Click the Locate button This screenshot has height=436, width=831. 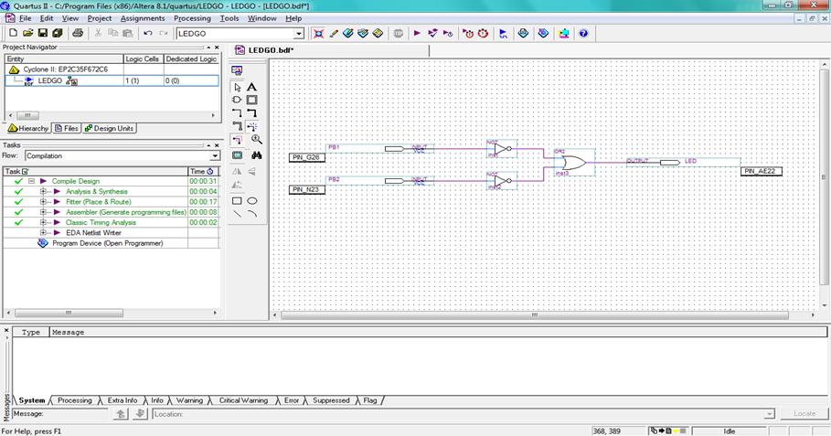[x=804, y=414]
